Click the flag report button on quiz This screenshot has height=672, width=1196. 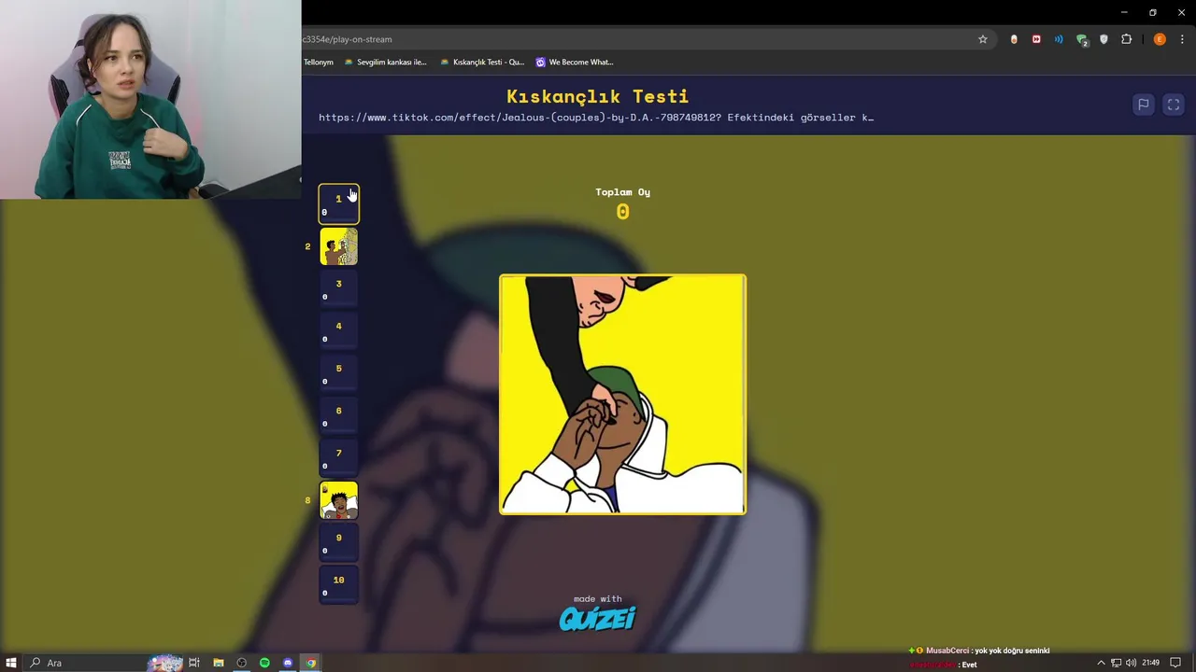click(1143, 105)
